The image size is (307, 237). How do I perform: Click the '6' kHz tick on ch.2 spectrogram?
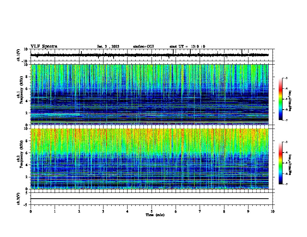click(x=27, y=153)
